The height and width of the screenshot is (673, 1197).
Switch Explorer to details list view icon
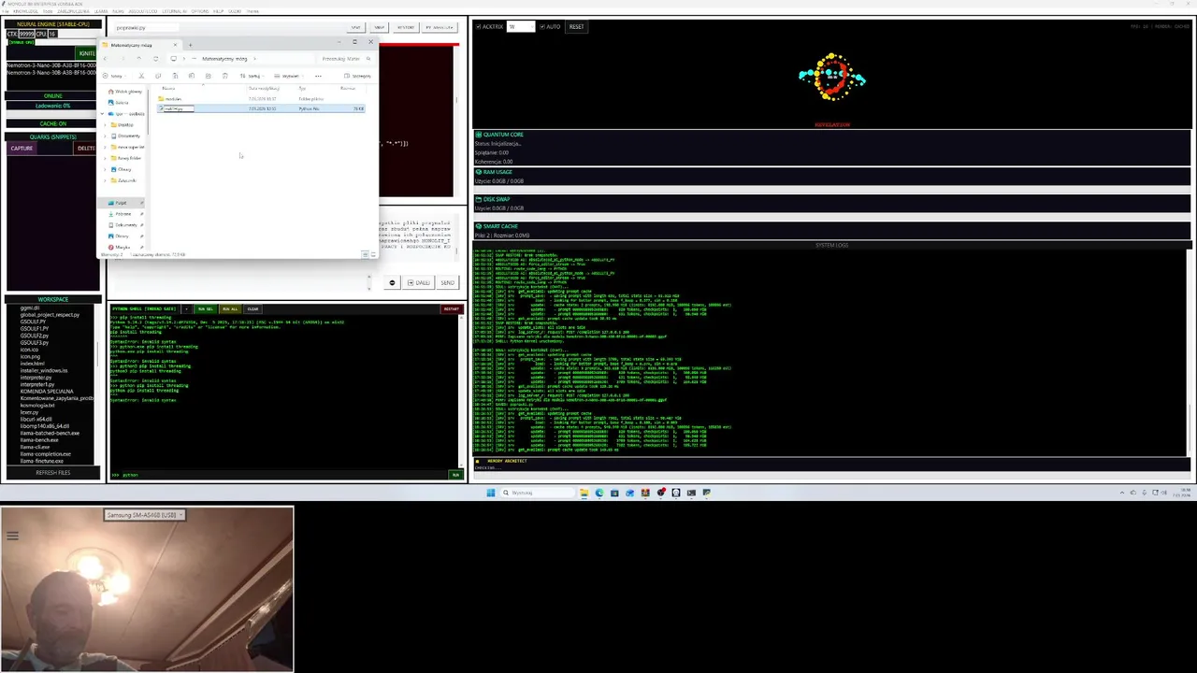365,254
